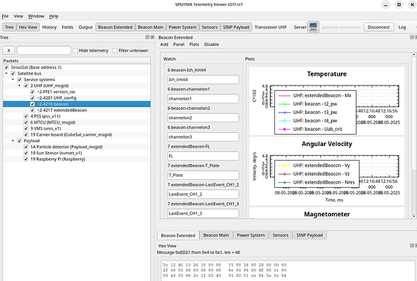Open the Add menu in Beacon Extended
This screenshot has width=417, height=281.
(x=164, y=44)
